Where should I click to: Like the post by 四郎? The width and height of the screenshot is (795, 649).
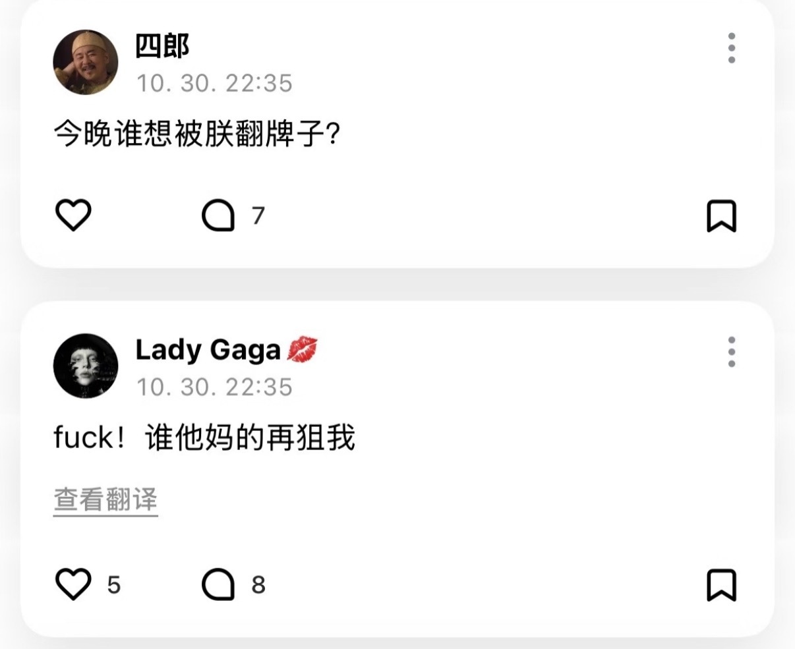click(x=73, y=215)
